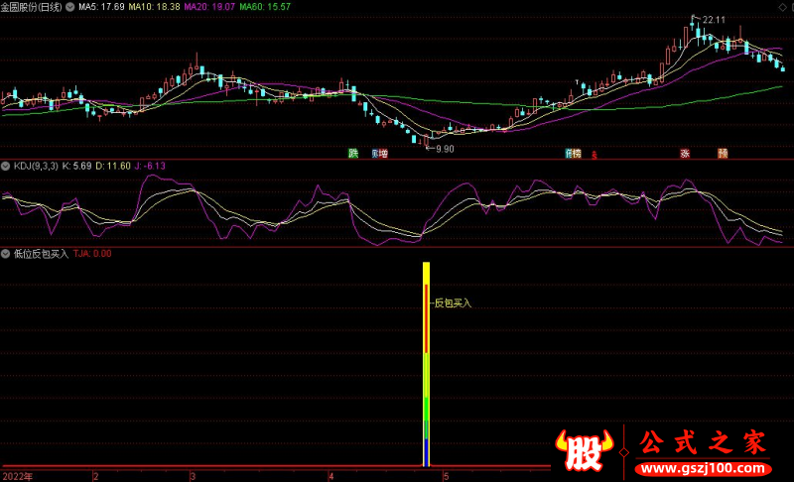Click the 榜 event marker on the chart
This screenshot has height=482, width=794.
(x=577, y=154)
